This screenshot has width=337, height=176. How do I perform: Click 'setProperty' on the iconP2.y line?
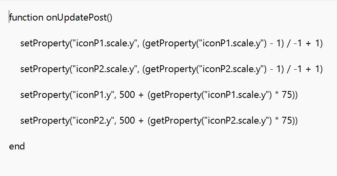[x=44, y=121]
